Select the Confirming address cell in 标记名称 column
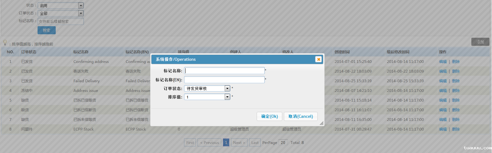 pyautogui.click(x=91, y=62)
